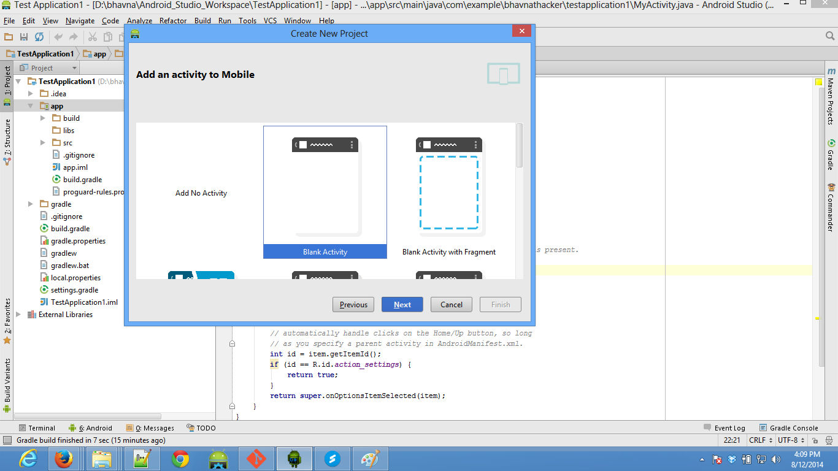The height and width of the screenshot is (471, 838).
Task: Click the Next button
Action: click(402, 305)
